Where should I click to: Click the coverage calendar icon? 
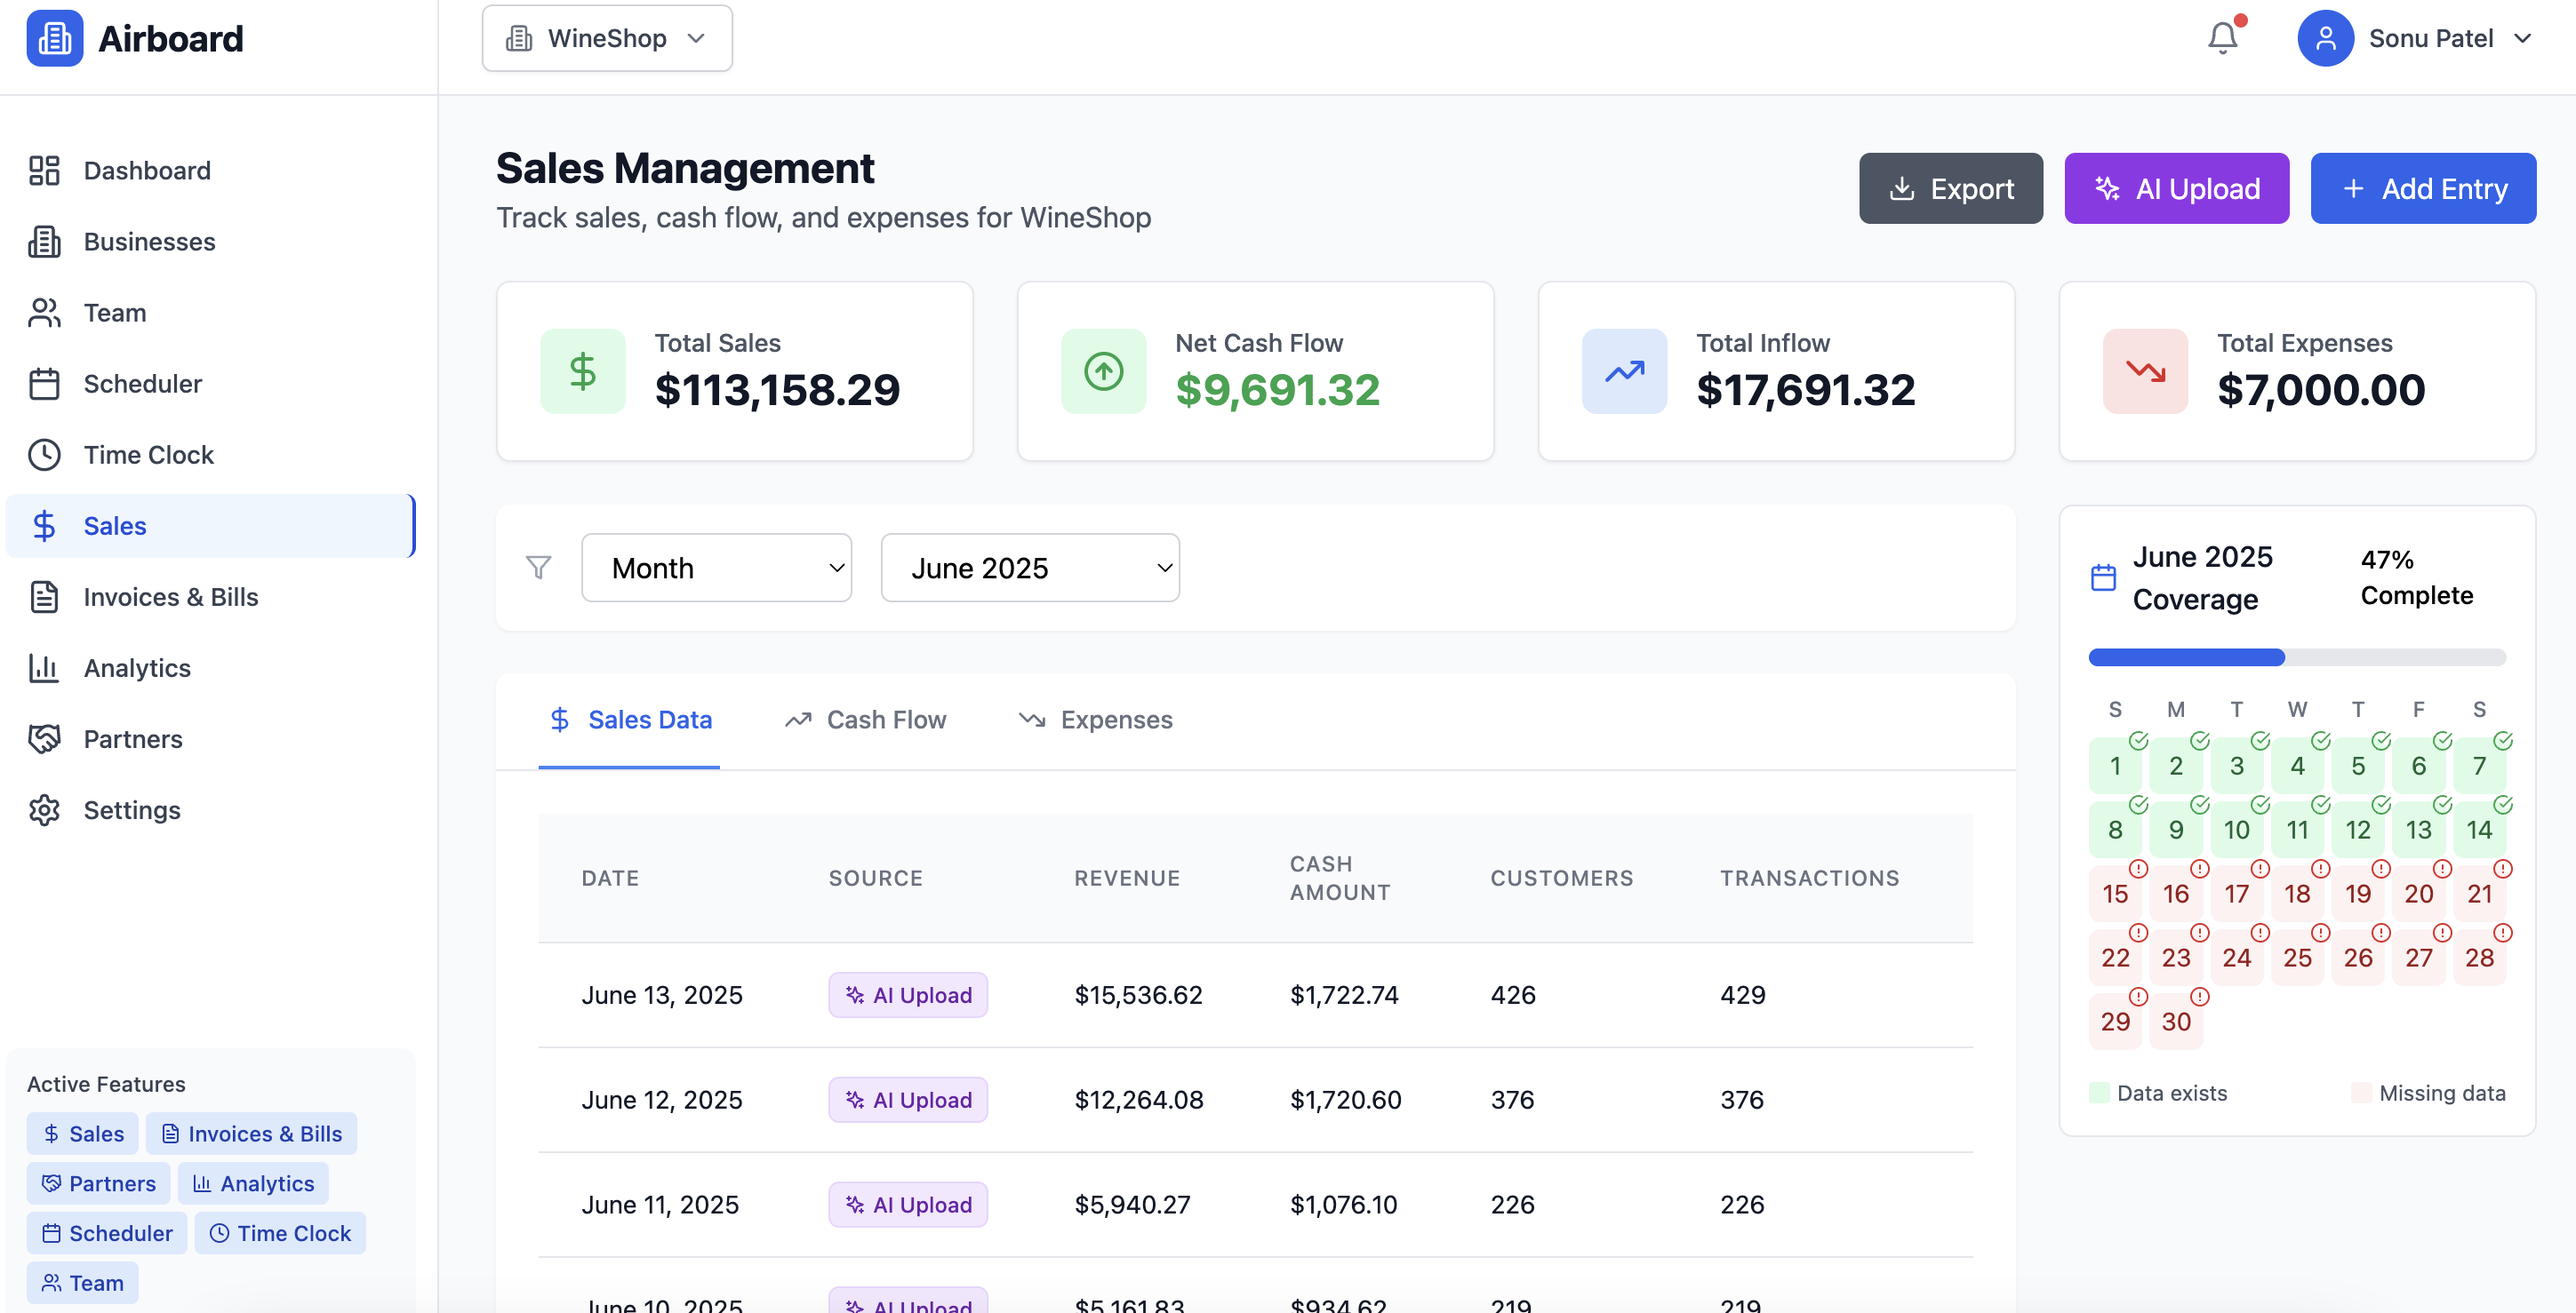(x=2103, y=577)
